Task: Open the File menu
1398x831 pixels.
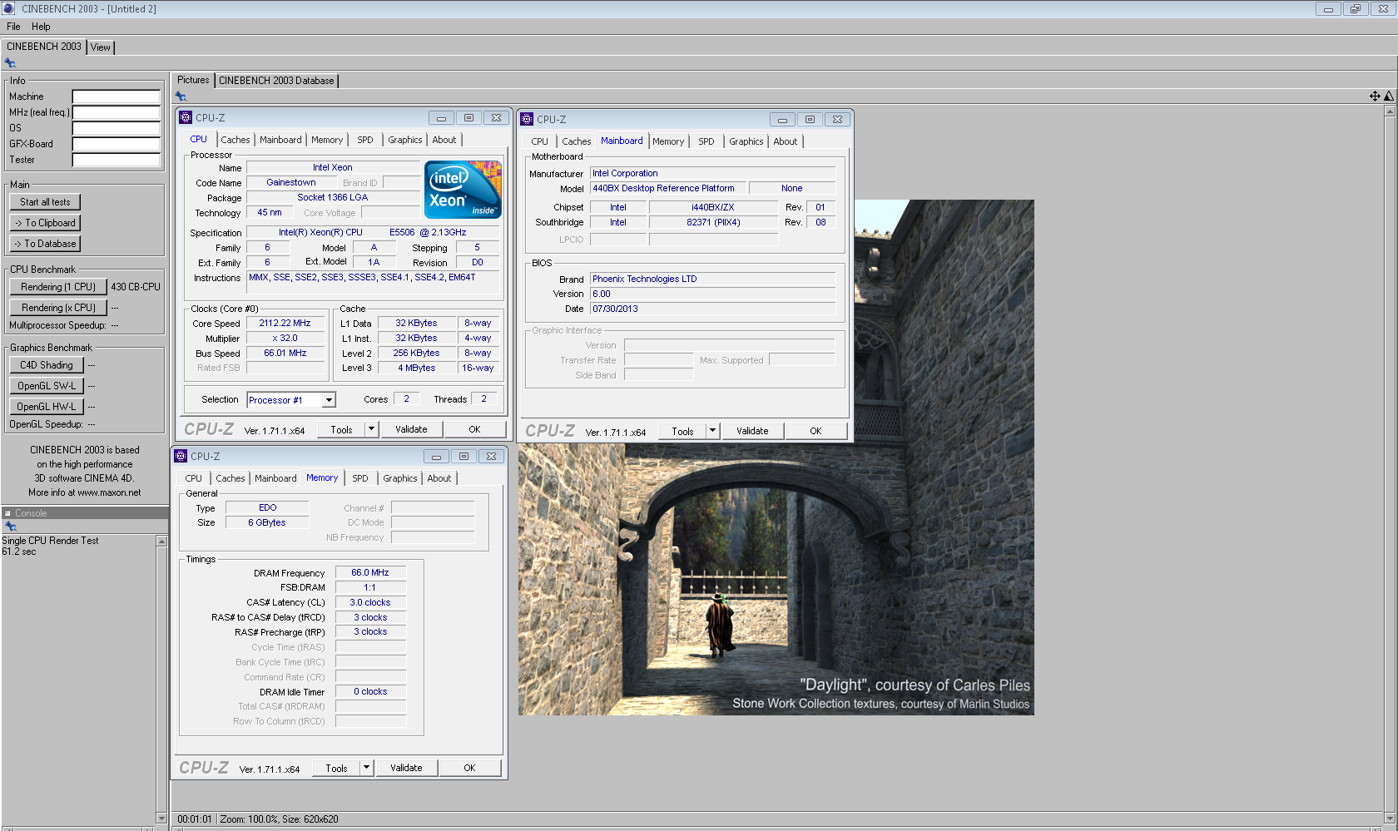Action: tap(13, 27)
